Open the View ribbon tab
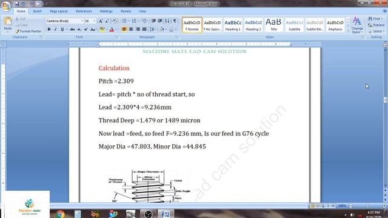This screenshot has width=388, height=218. (x=142, y=12)
